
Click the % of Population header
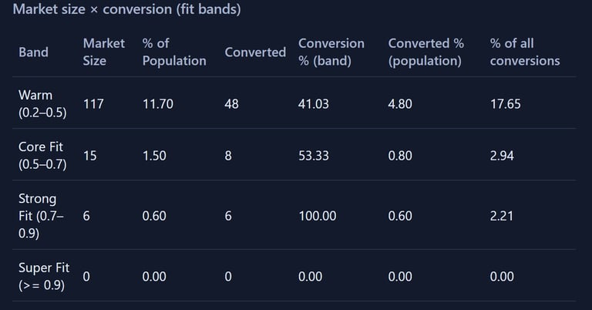[x=174, y=52]
